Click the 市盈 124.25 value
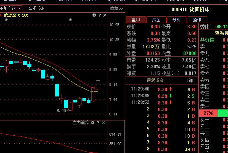Viewport: 228px width, 153px height. coord(153,60)
